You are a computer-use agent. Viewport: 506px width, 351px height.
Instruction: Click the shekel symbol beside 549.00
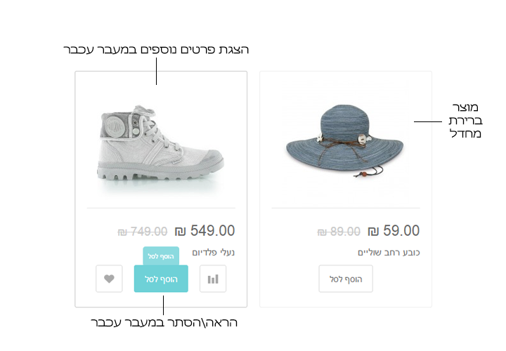180,231
